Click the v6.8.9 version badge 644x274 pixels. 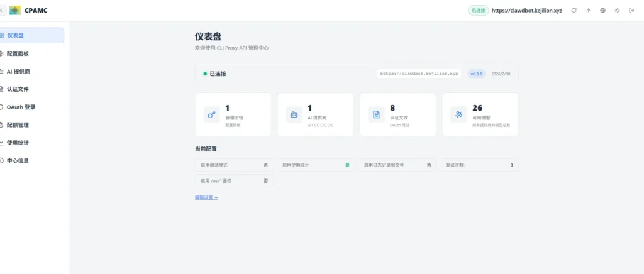tap(477, 74)
